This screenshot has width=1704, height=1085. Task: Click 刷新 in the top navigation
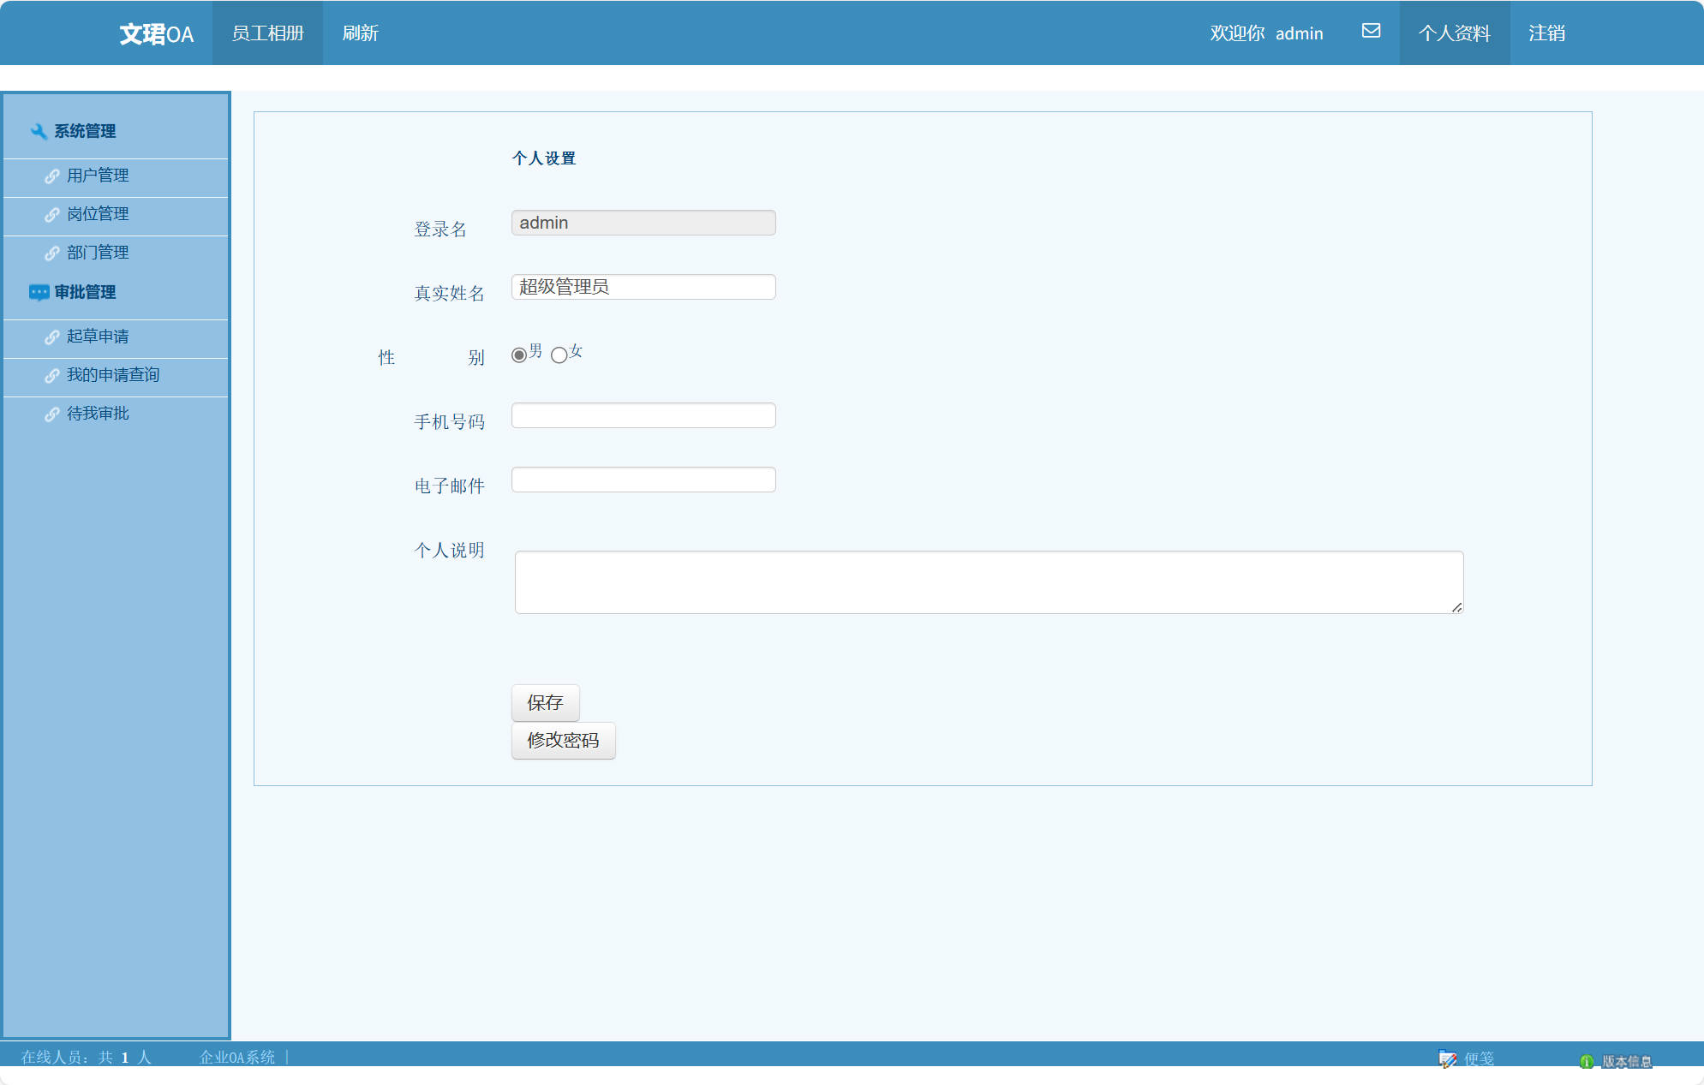pyautogui.click(x=360, y=33)
